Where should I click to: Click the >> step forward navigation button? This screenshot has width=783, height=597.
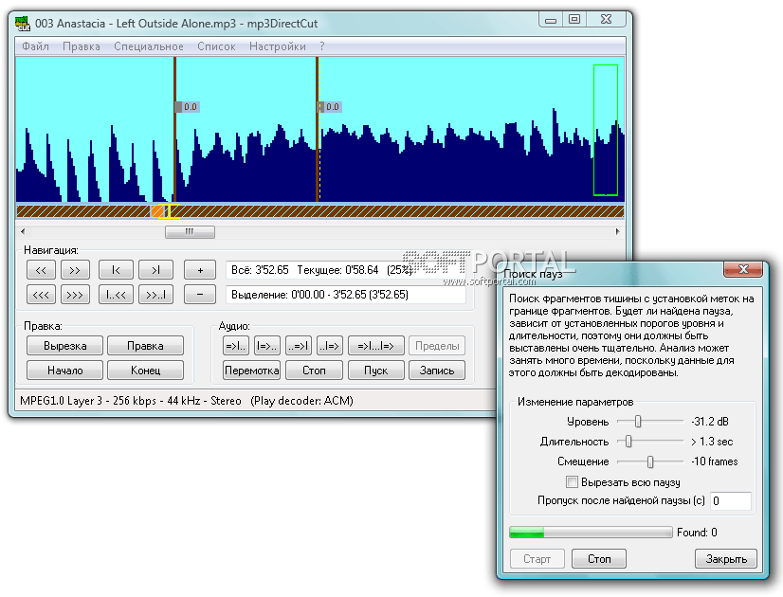tap(75, 270)
